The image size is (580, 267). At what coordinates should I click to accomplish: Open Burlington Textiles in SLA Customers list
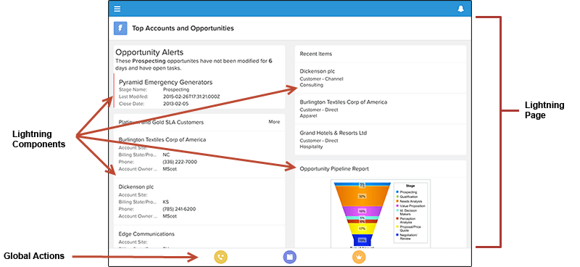pos(162,139)
